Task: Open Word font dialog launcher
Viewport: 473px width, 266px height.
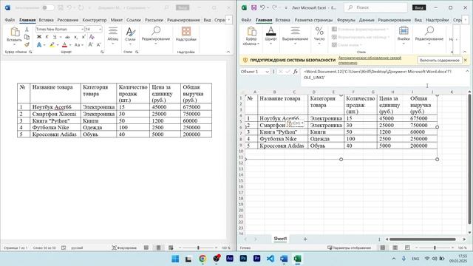Action: pyautogui.click(x=102, y=52)
